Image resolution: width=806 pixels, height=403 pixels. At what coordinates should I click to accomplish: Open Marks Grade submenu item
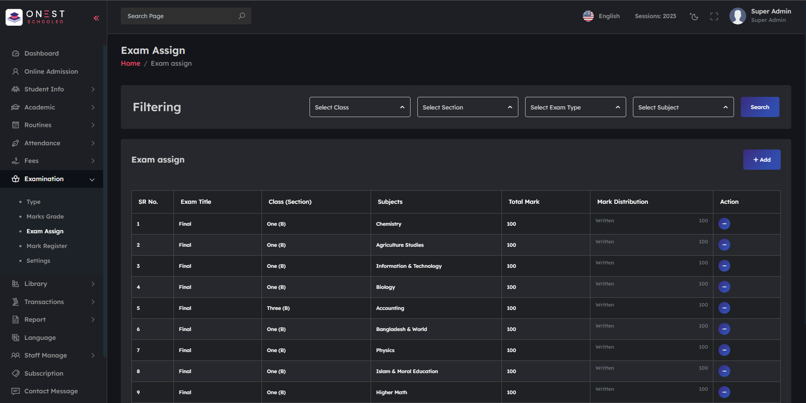(45, 217)
